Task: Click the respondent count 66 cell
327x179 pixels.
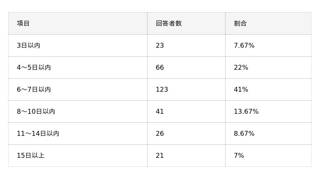Action: coord(160,68)
